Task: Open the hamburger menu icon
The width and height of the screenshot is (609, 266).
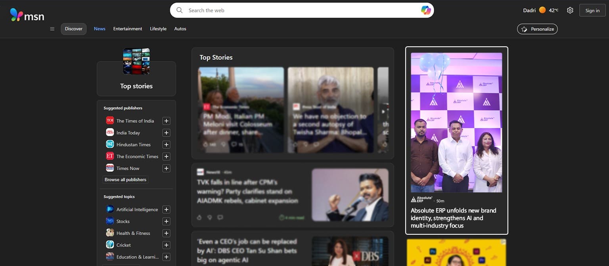Action: pos(52,29)
